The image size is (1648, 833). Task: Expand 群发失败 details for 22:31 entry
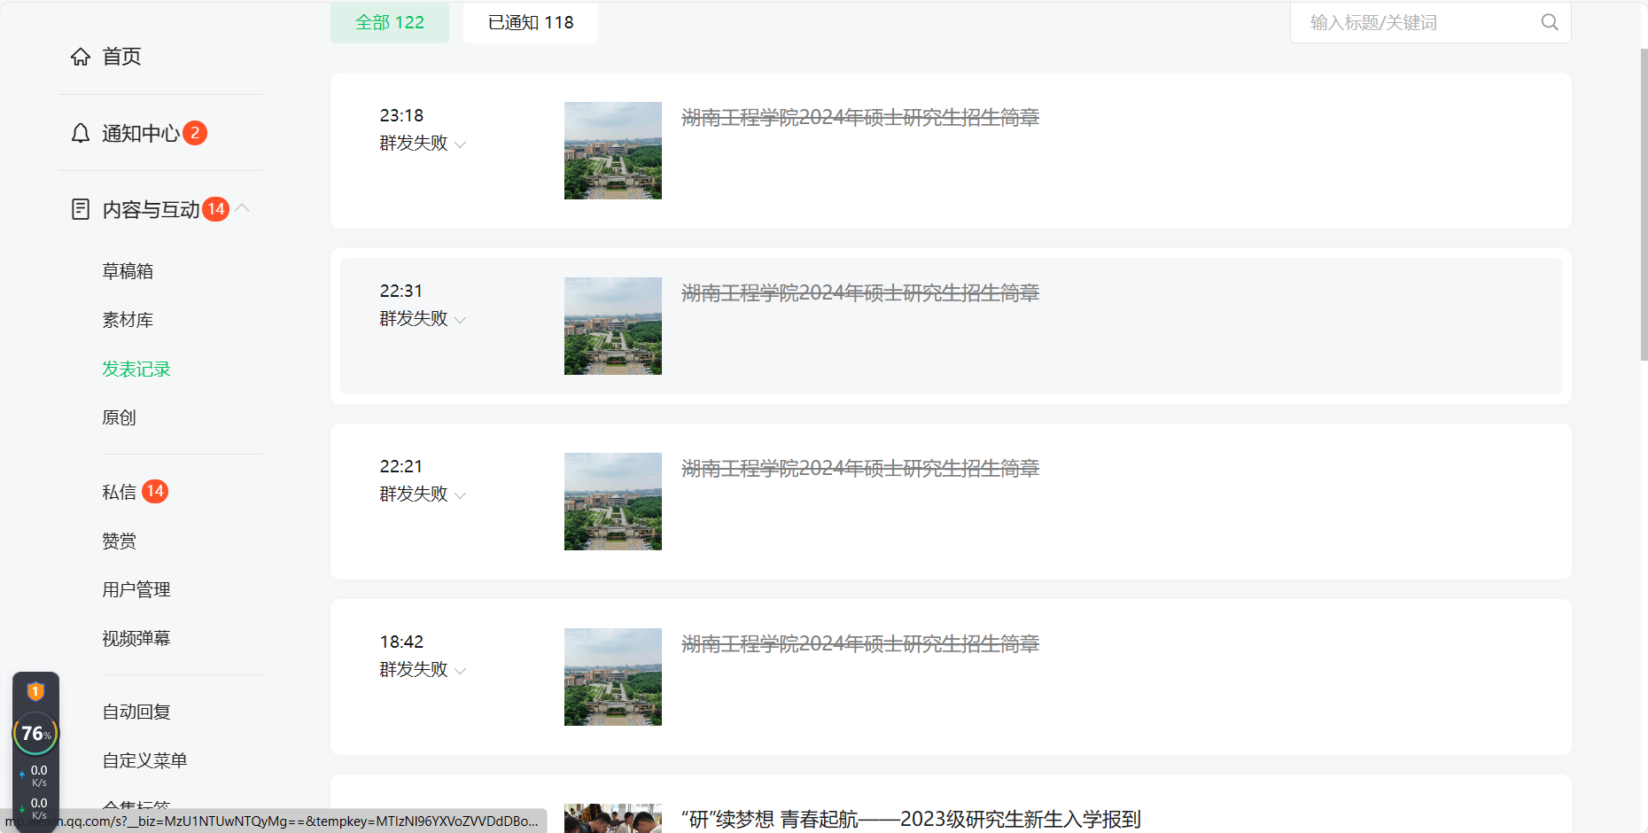tap(460, 320)
